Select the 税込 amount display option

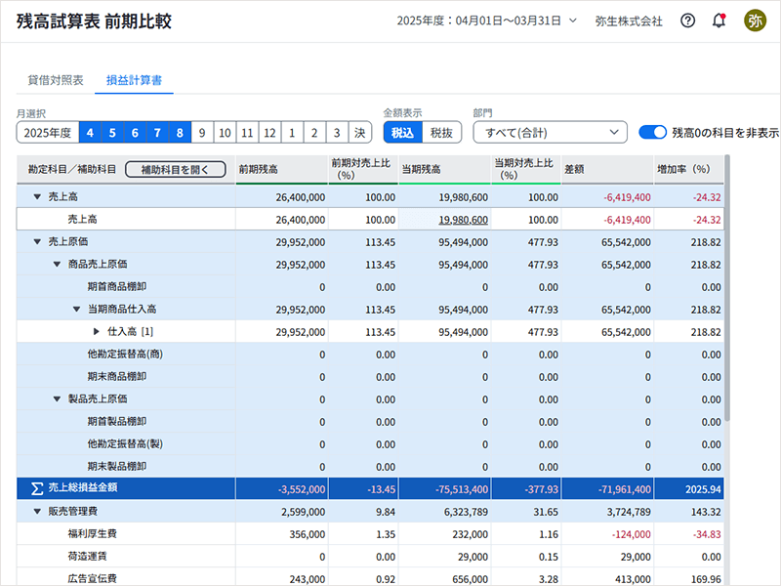(403, 133)
